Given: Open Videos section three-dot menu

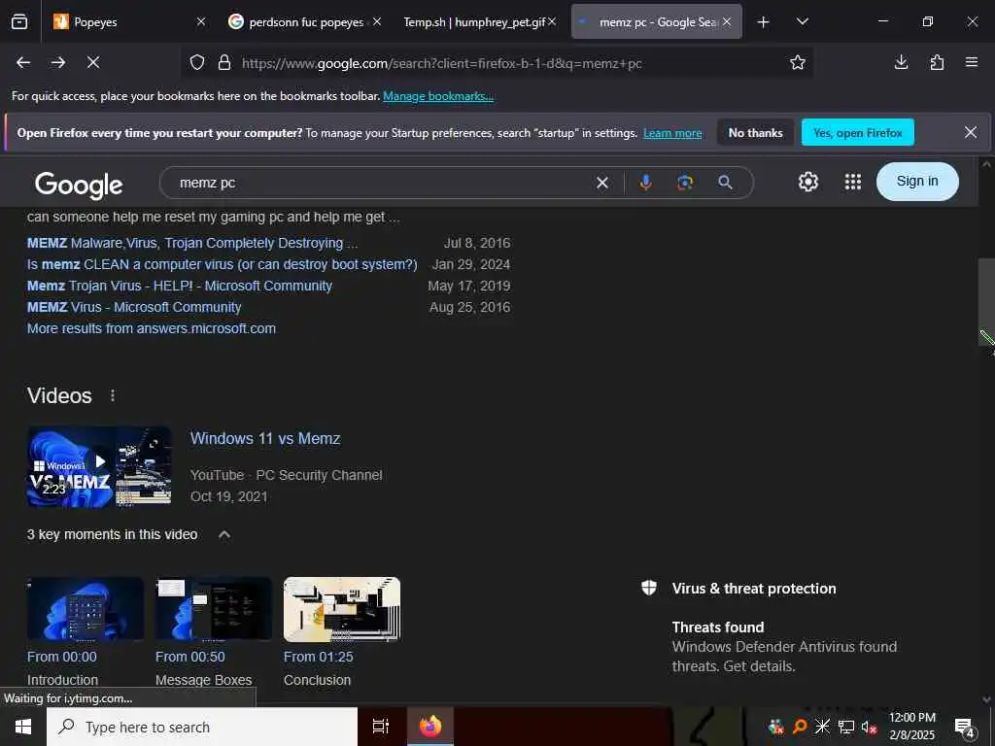Looking at the screenshot, I should [x=113, y=396].
